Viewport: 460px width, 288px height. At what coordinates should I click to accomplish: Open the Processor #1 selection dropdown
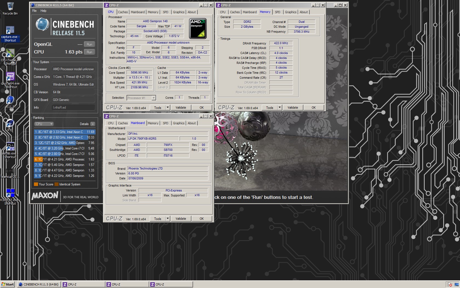pyautogui.click(x=141, y=98)
